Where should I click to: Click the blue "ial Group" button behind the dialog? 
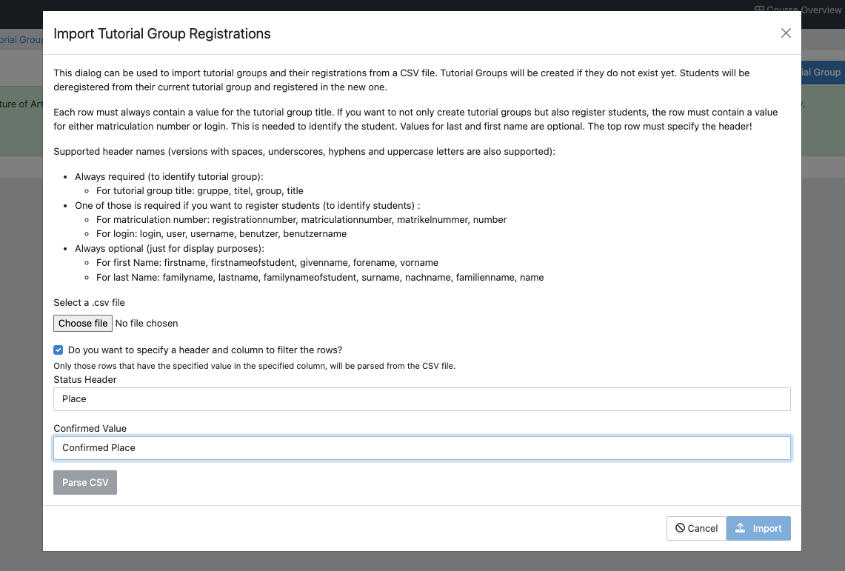[x=824, y=72]
